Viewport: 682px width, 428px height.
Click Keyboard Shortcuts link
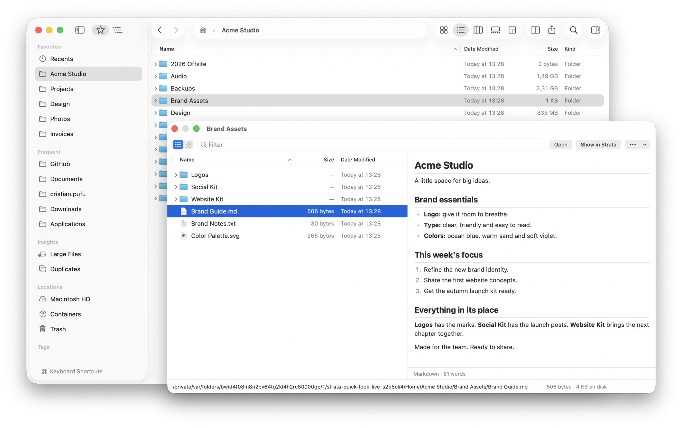pyautogui.click(x=72, y=371)
